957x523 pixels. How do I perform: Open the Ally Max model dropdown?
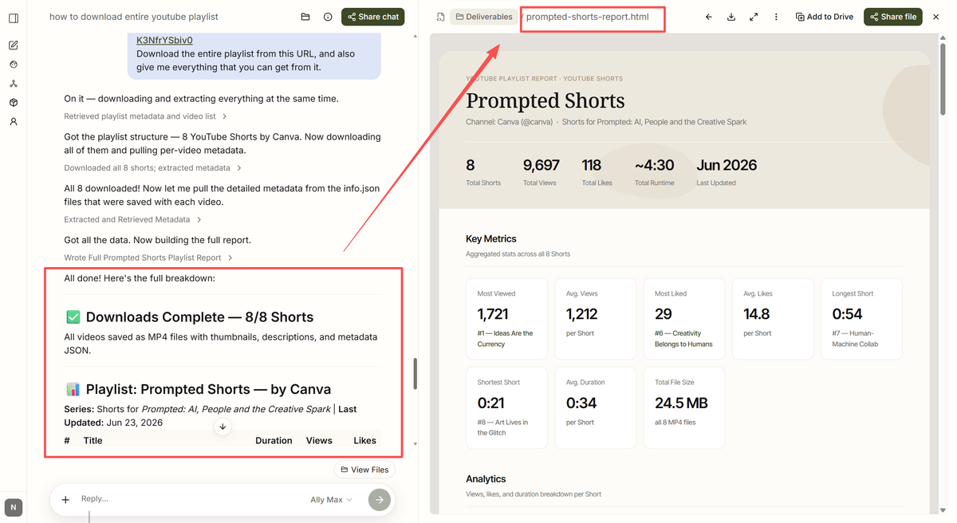pos(331,500)
